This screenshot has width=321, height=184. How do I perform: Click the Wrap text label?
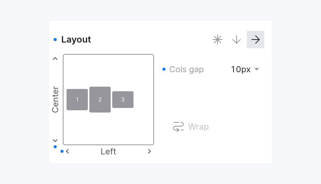(199, 127)
